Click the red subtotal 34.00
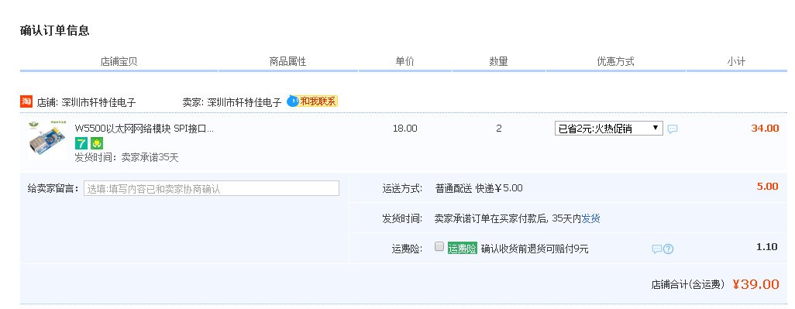This screenshot has width=795, height=309. click(765, 128)
